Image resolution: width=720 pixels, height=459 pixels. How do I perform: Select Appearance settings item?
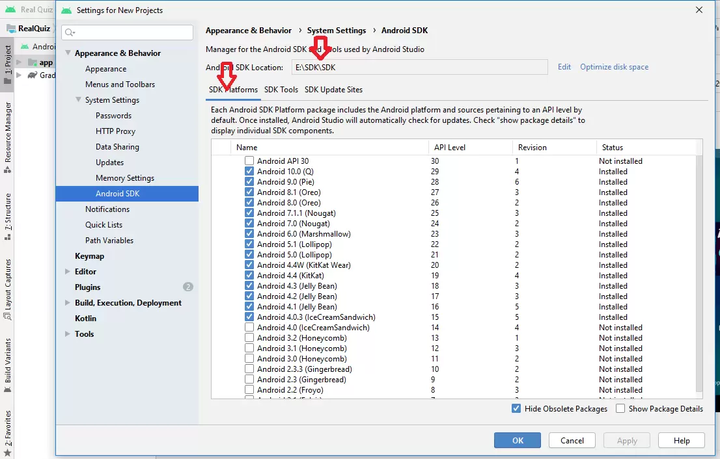(x=105, y=69)
